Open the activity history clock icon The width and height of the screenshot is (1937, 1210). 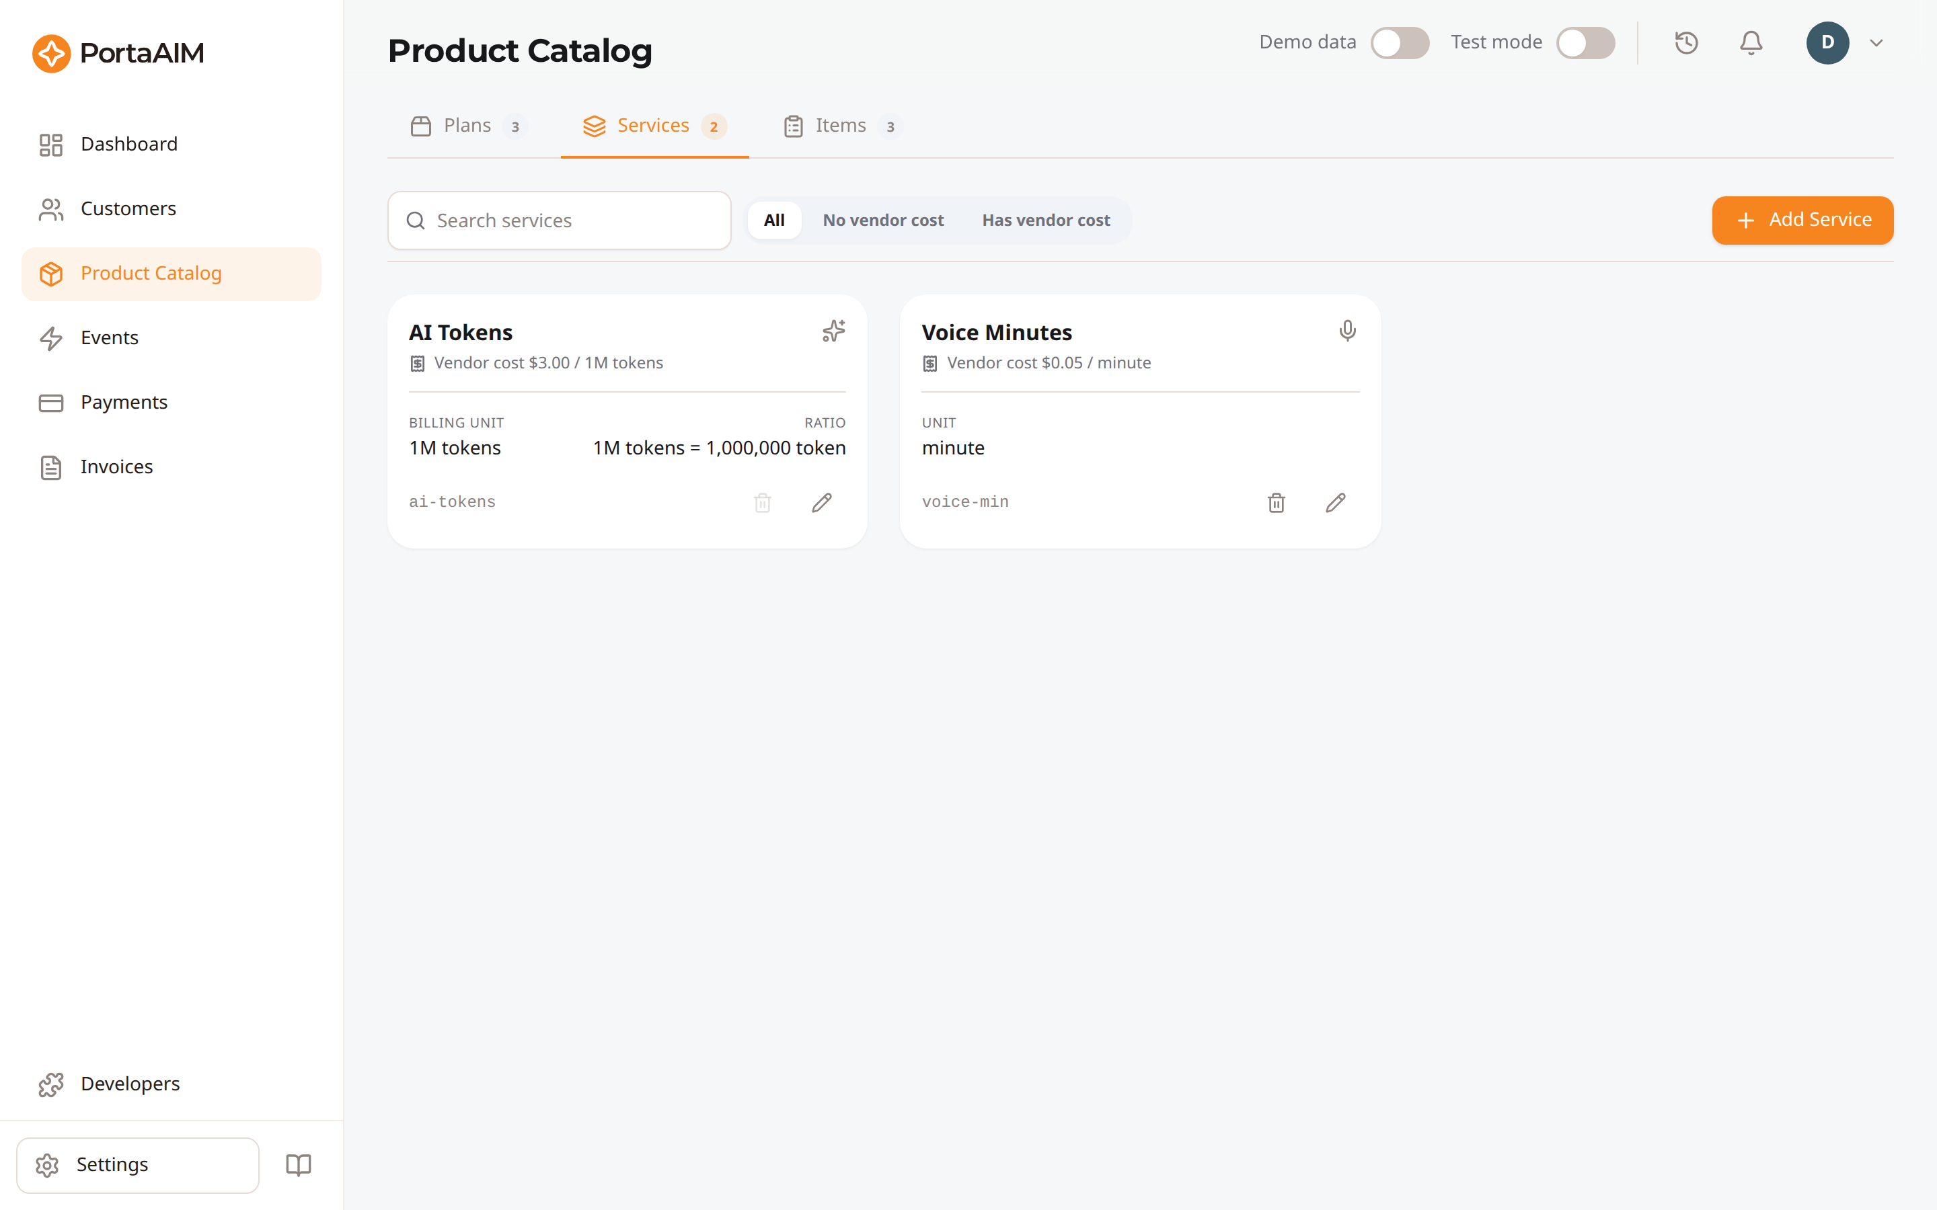click(x=1685, y=42)
